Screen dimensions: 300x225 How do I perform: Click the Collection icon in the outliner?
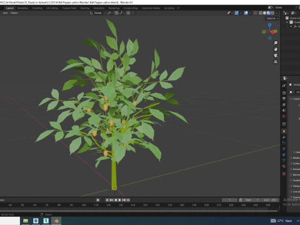[x=291, y=22]
